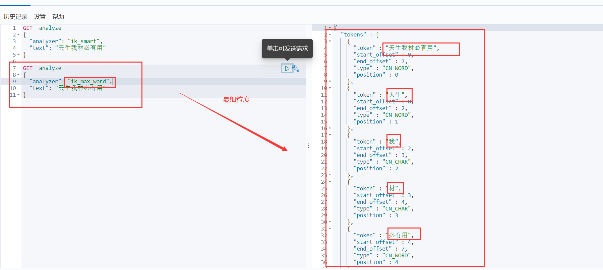Open the wrench tools icon beside send
The width and height of the screenshot is (603, 270).
(x=296, y=69)
